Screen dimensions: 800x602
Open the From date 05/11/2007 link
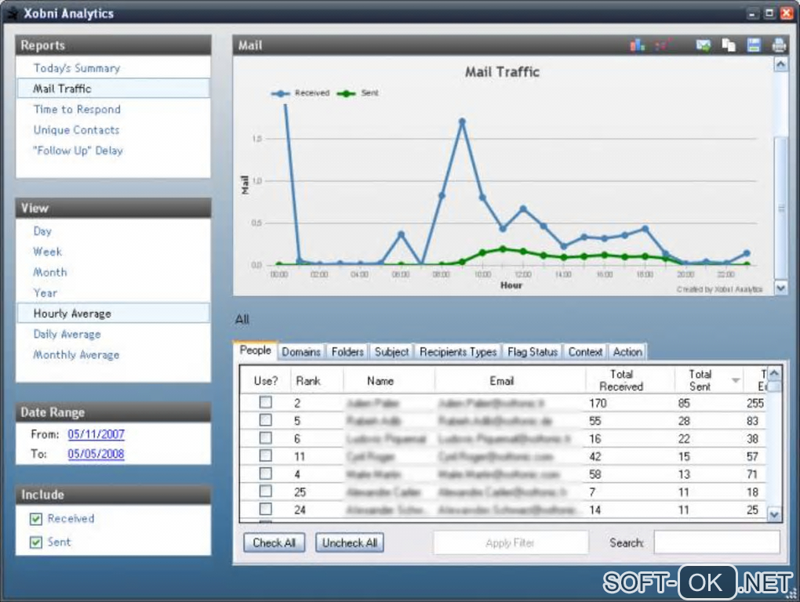point(96,434)
